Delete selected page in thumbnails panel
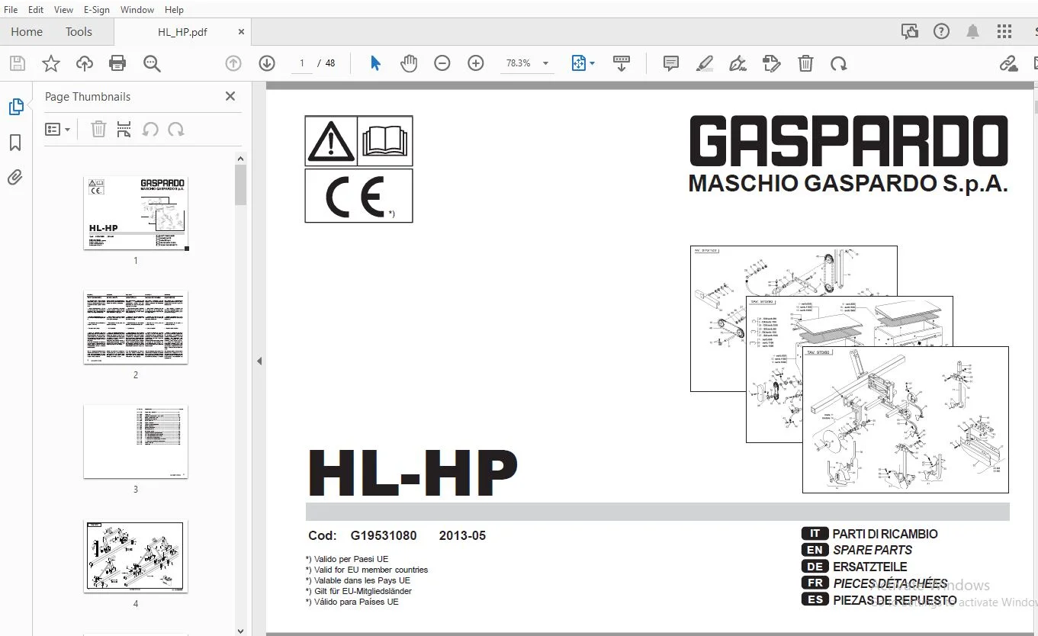 pyautogui.click(x=98, y=130)
